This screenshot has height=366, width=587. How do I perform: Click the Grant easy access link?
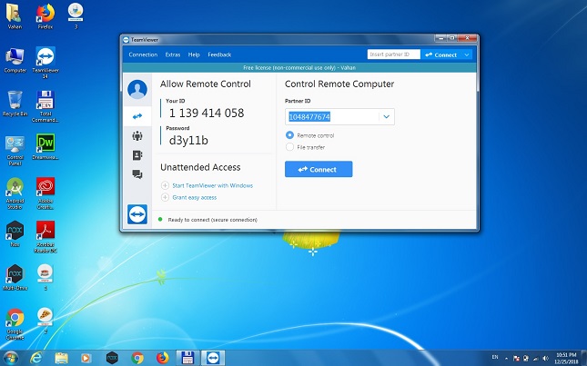[195, 197]
